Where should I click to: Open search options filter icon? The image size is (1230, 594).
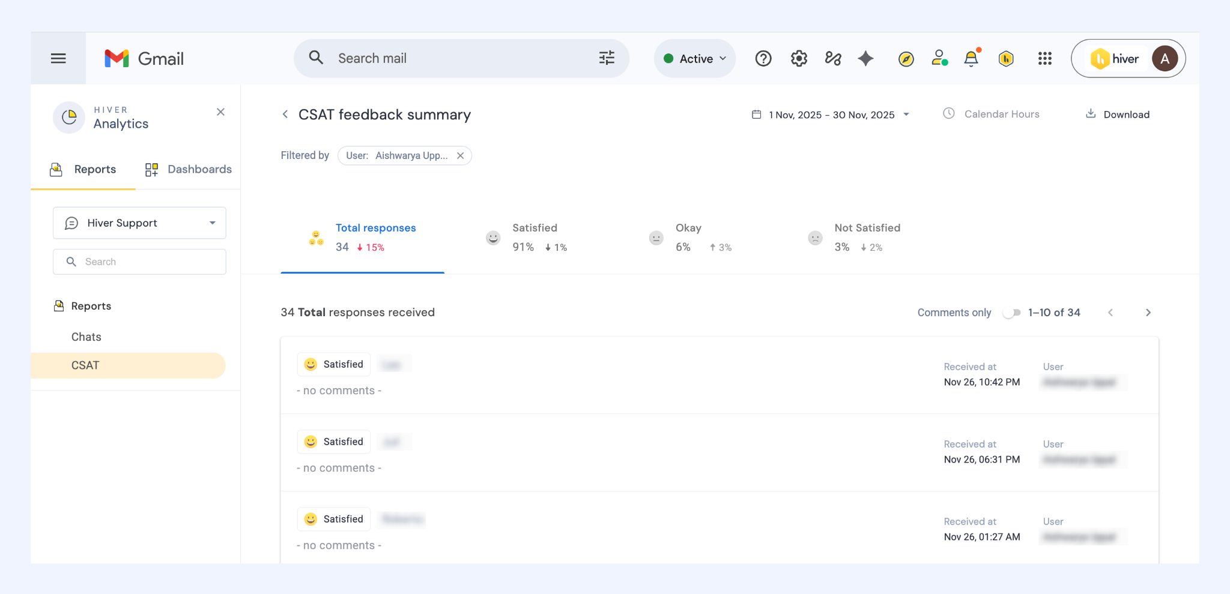(x=607, y=58)
